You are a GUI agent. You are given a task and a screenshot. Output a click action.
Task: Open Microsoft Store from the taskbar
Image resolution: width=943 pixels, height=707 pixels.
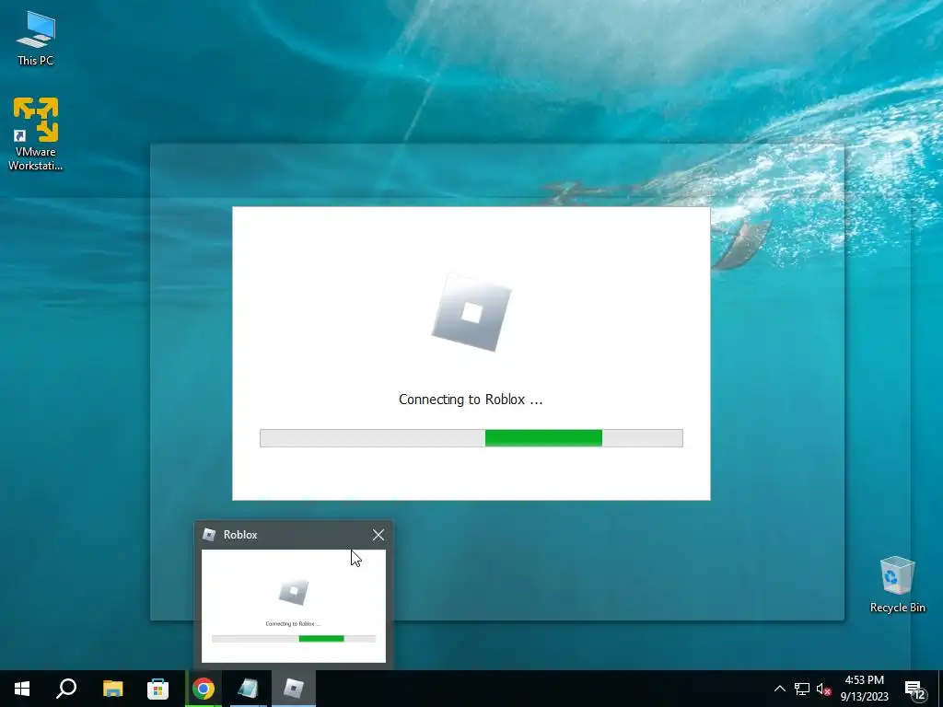click(x=157, y=689)
